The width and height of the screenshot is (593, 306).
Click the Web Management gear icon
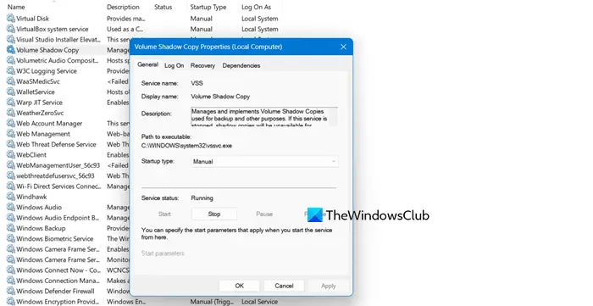[x=10, y=134]
